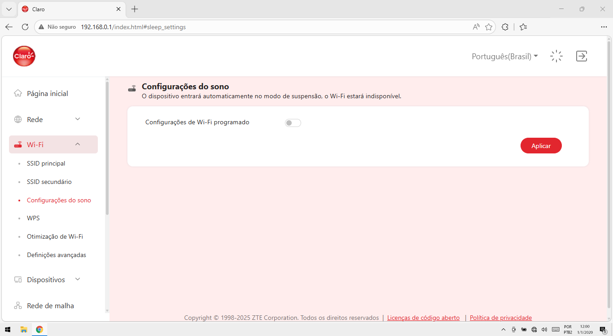Viewport: 613px width, 336px height.
Task: Enable scheduled Wi-Fi settings toggle
Action: tap(293, 123)
